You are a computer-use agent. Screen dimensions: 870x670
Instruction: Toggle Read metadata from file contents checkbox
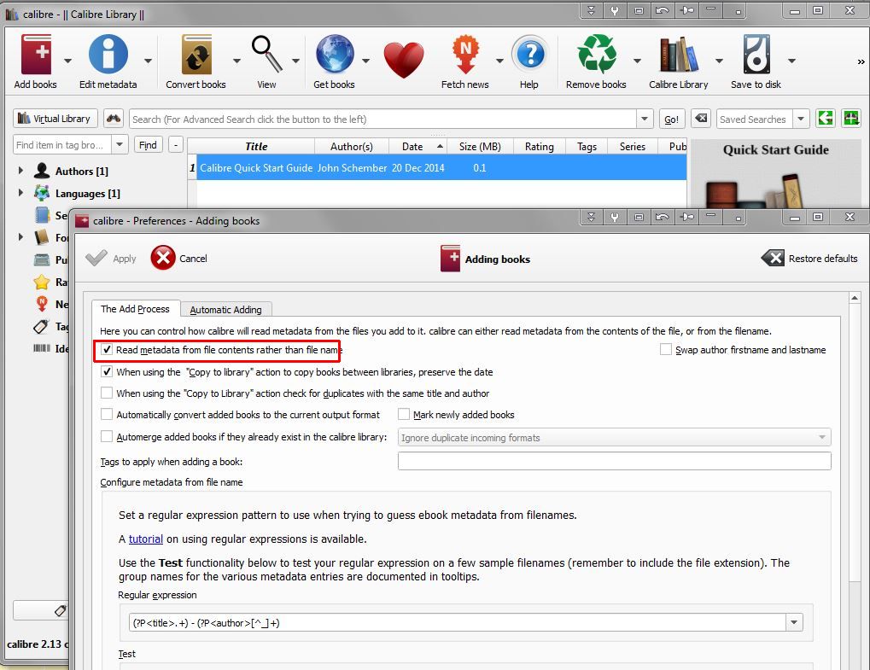[x=107, y=350]
